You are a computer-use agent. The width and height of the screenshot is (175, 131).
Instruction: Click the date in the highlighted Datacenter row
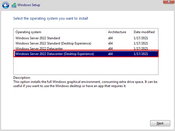(x=141, y=54)
